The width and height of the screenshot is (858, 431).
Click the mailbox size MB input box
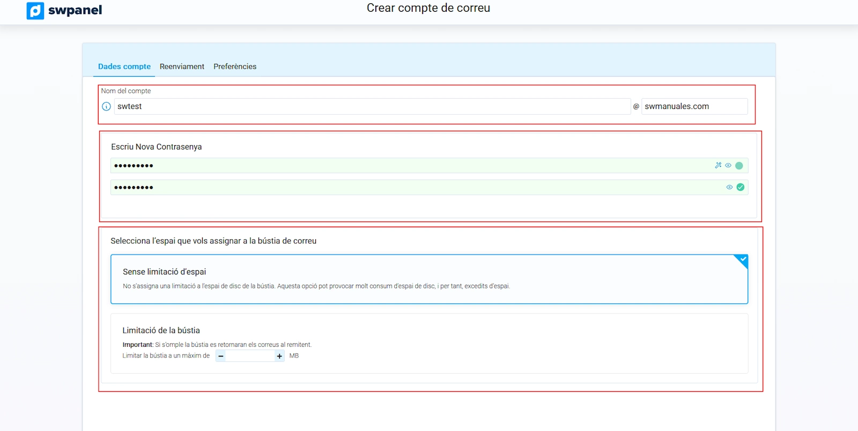[x=250, y=356]
